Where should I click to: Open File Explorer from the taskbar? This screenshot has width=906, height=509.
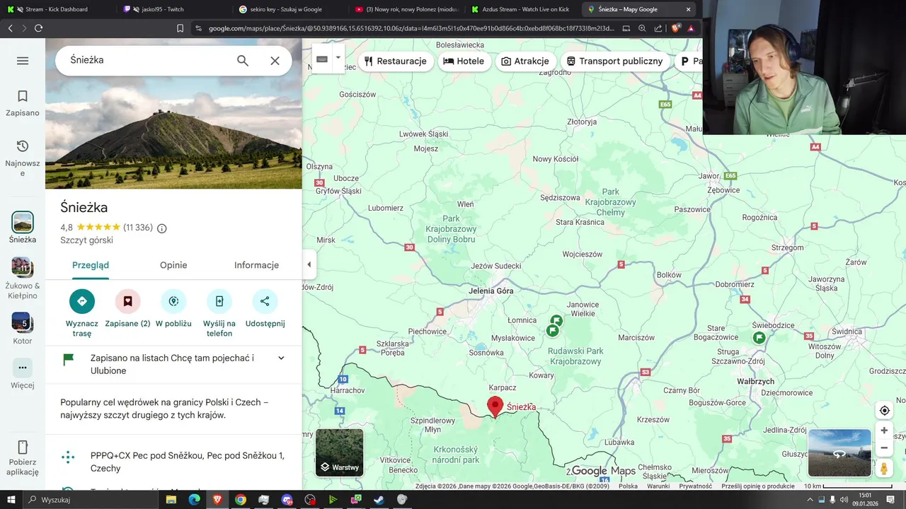pos(171,500)
